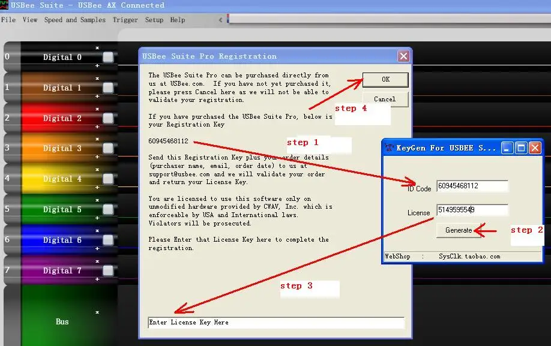Click the plus icon below Digital 0
Screen dimensions: 551x346
tap(97, 65)
